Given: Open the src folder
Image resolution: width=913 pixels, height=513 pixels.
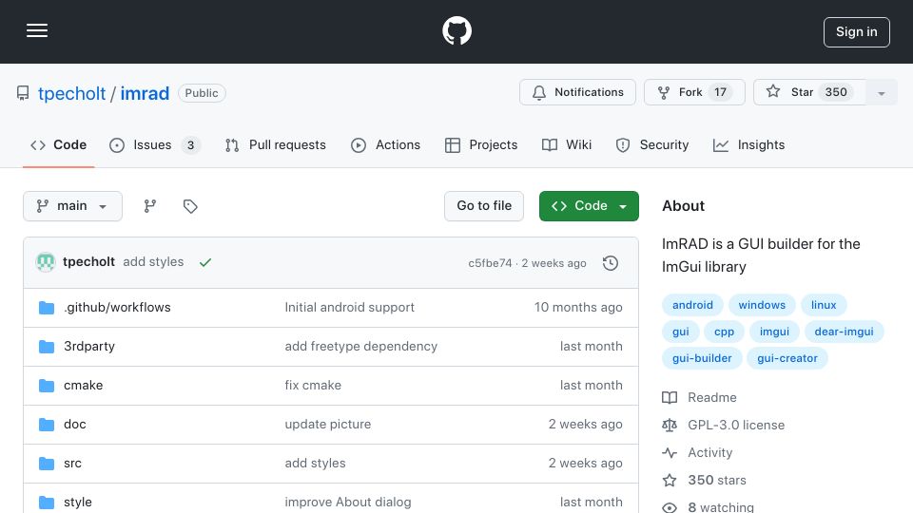Looking at the screenshot, I should tap(72, 463).
